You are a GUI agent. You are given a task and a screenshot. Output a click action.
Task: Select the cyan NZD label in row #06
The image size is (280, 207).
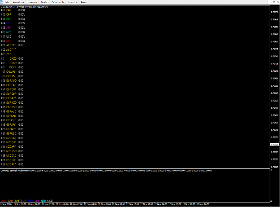9,32
